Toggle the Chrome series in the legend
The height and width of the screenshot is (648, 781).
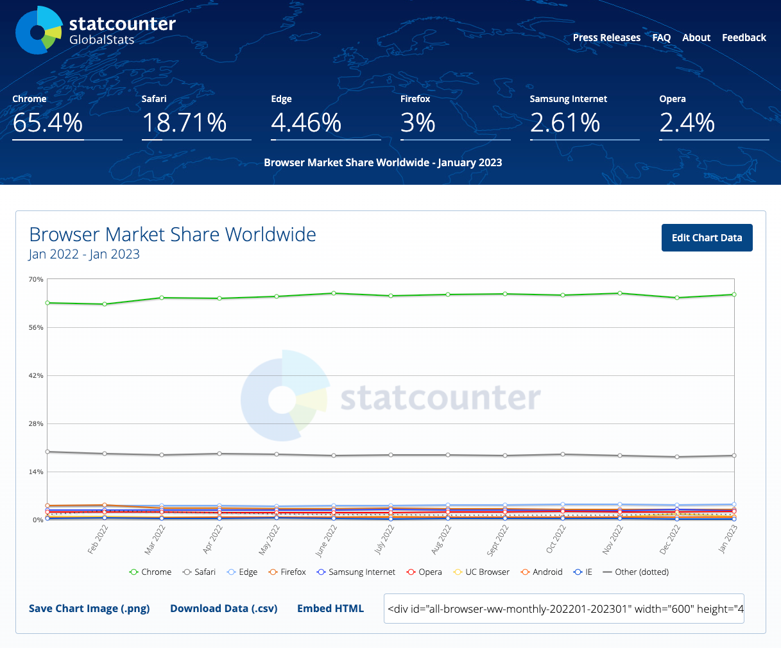click(x=151, y=572)
